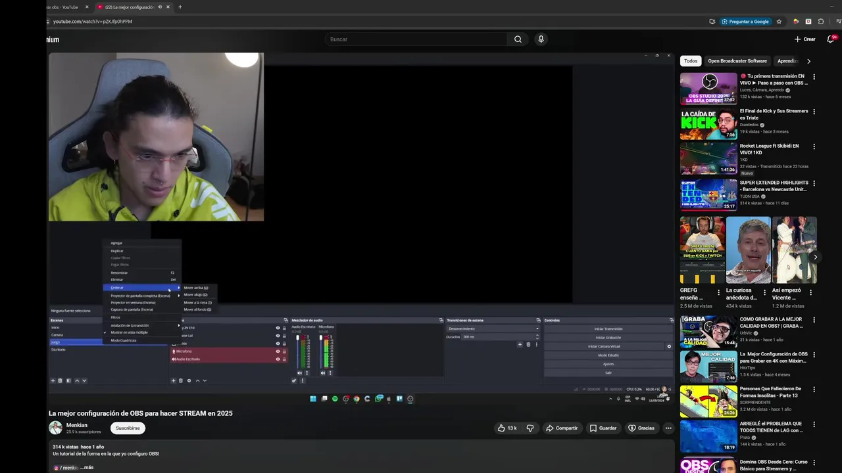Click the YouTube search magnifier button
Image resolution: width=842 pixels, height=473 pixels.
click(518, 39)
